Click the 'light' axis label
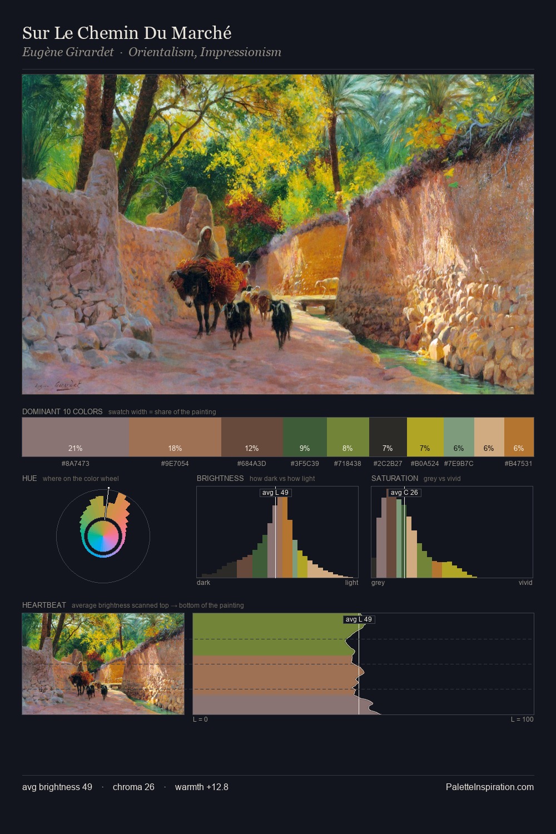 [x=351, y=583]
